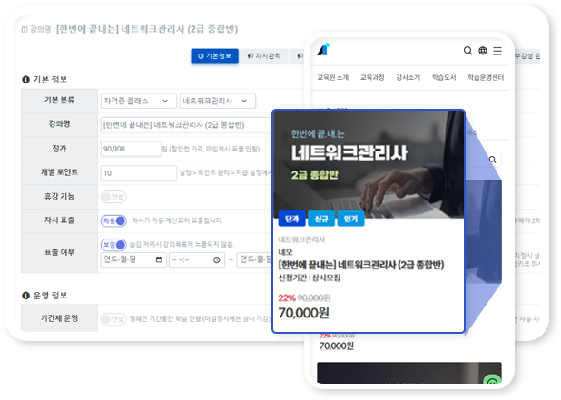Toggle the 휴강 기능 switch

click(113, 197)
